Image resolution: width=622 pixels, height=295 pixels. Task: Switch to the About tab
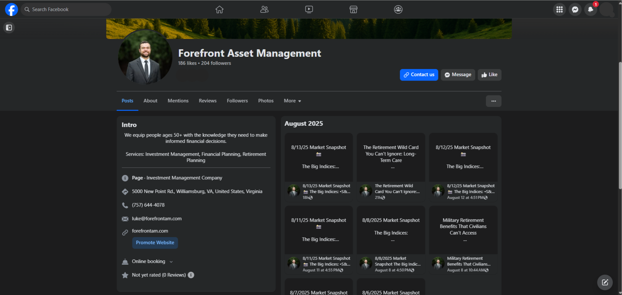(x=151, y=101)
